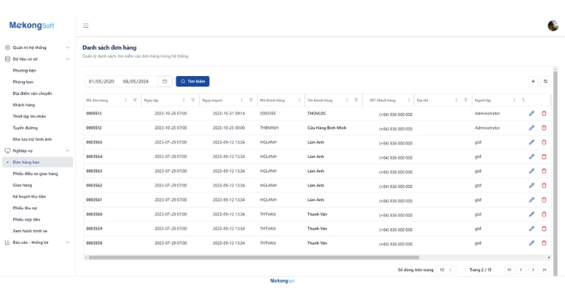Click the edit pencil for order 0003513
The image size is (565, 301).
[x=531, y=114]
